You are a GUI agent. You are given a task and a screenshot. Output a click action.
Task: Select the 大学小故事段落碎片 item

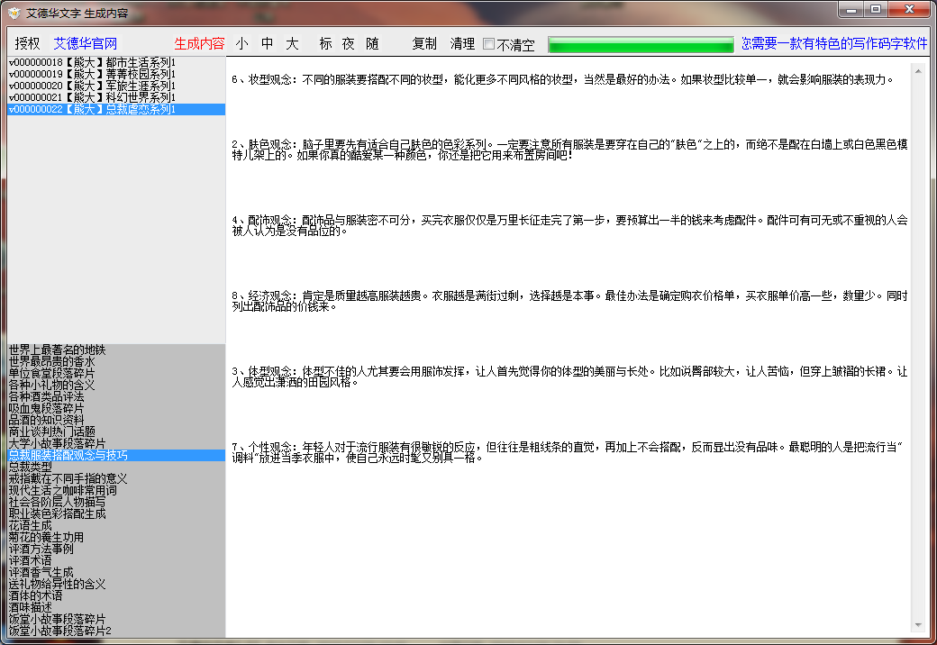116,444
